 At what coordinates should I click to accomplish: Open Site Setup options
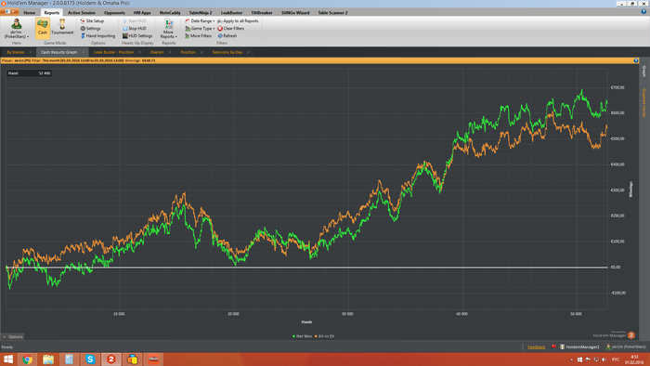coord(92,20)
